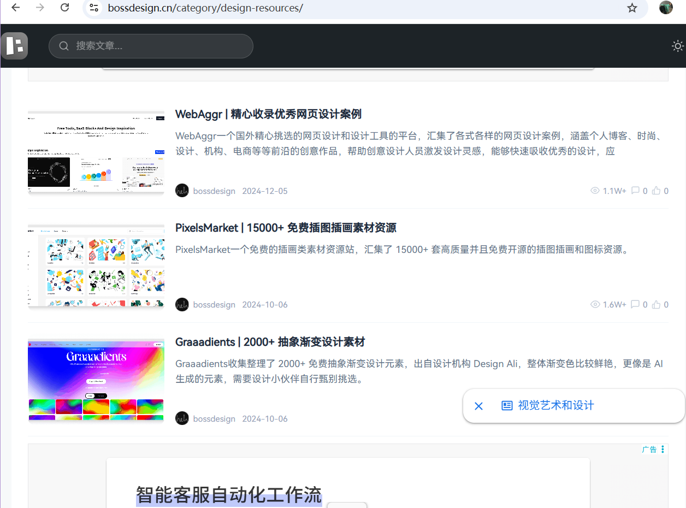Viewport: 686px width, 508px height.
Task: View site information icon in address bar
Action: pyautogui.click(x=94, y=8)
